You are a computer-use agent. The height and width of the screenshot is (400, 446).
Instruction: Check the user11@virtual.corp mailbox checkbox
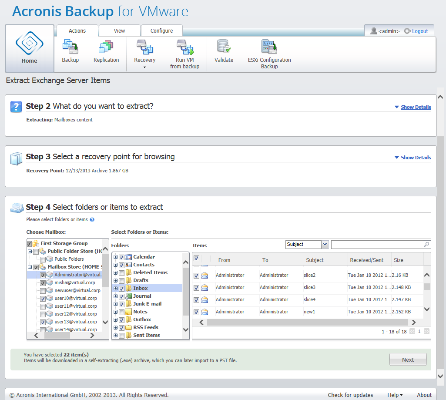(x=43, y=306)
